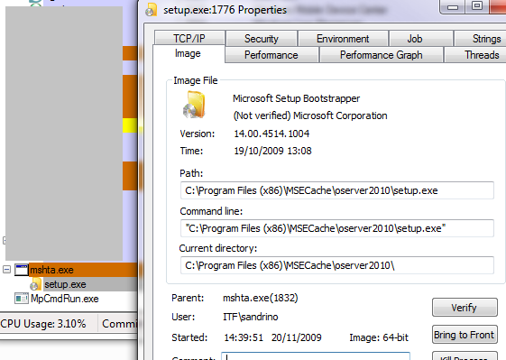The width and height of the screenshot is (506, 360).
Task: Click the Command line field
Action: click(337, 228)
